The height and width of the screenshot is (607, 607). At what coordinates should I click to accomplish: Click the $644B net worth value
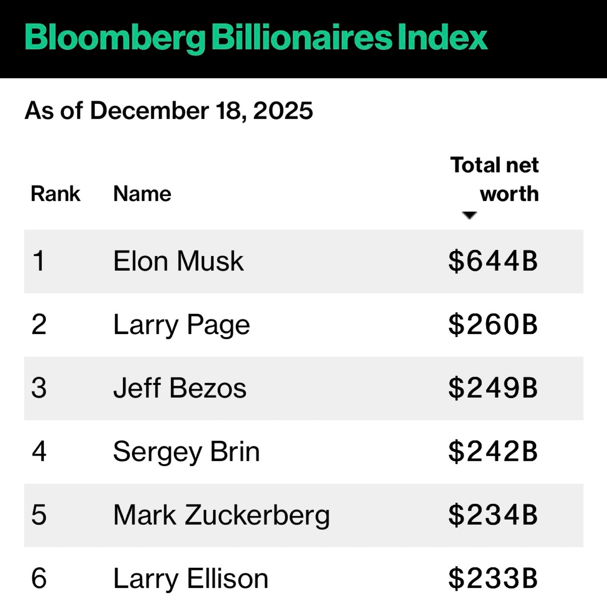tap(493, 261)
